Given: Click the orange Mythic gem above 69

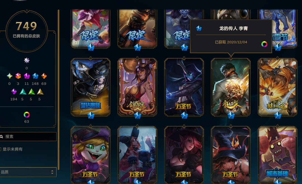Looking at the screenshot, I should [x=44, y=76].
